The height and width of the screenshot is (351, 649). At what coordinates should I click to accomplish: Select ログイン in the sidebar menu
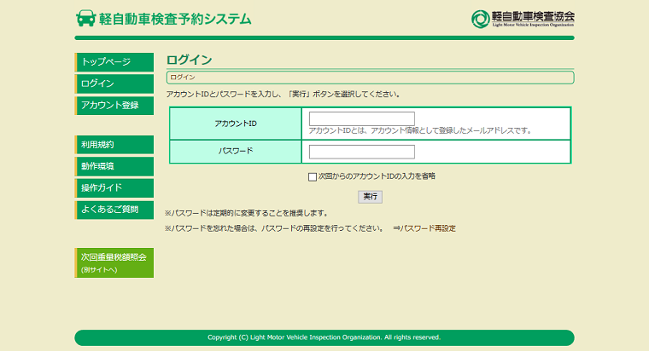pyautogui.click(x=114, y=83)
